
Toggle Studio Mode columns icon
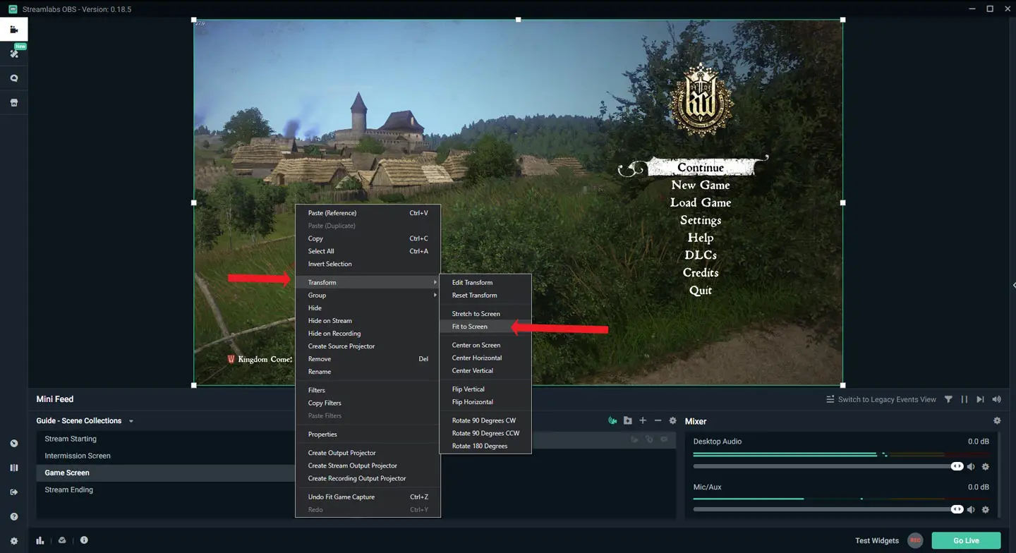13,468
